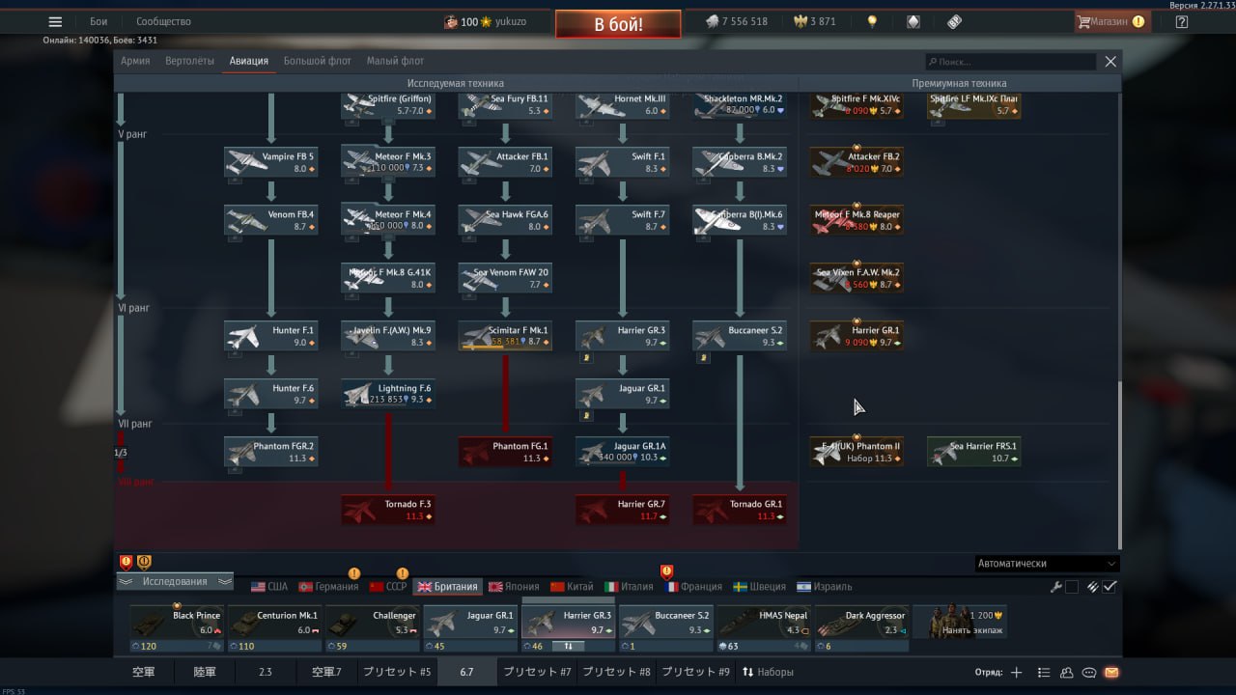Select the 空軍7 preset
The height and width of the screenshot is (695, 1236).
click(325, 672)
